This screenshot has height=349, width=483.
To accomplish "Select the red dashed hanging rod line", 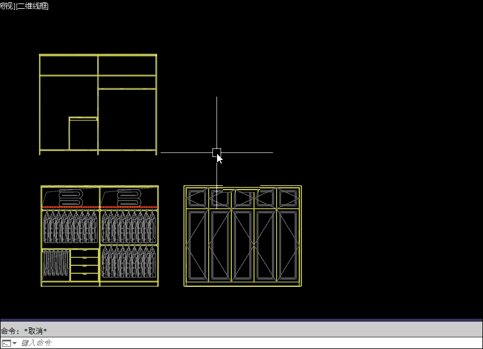I will tap(99, 207).
